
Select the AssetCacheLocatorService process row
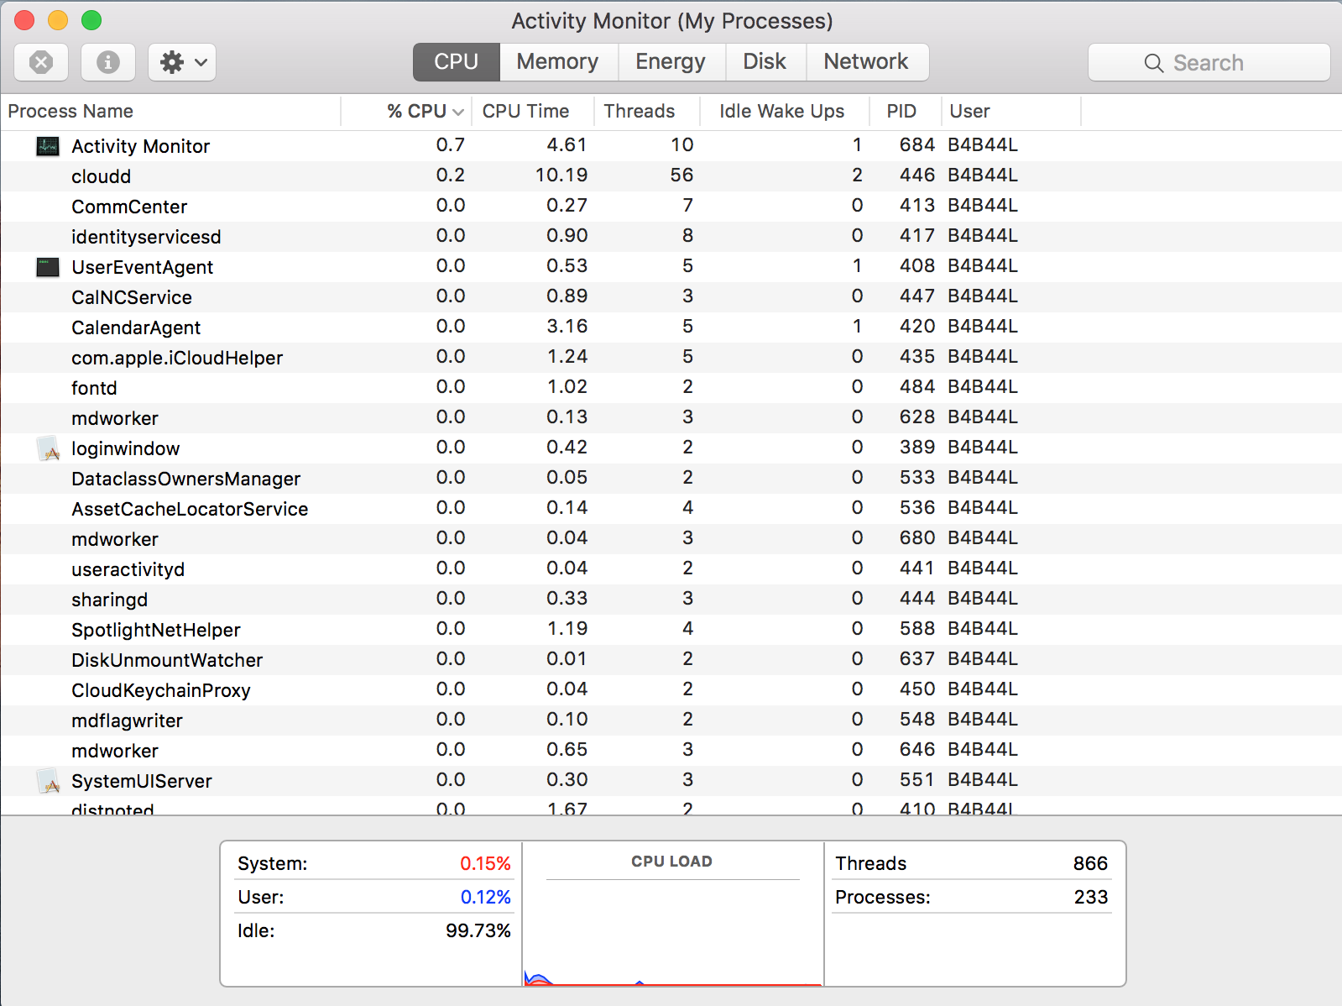tap(671, 509)
